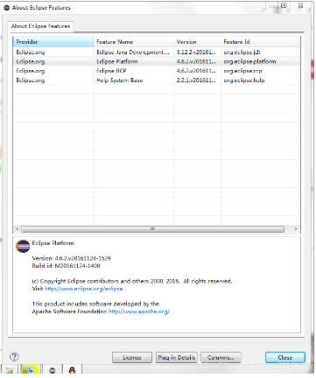Screen dimensions: 316x378
Task: Click the horizontal scrollbar thumb
Action: click(152, 229)
